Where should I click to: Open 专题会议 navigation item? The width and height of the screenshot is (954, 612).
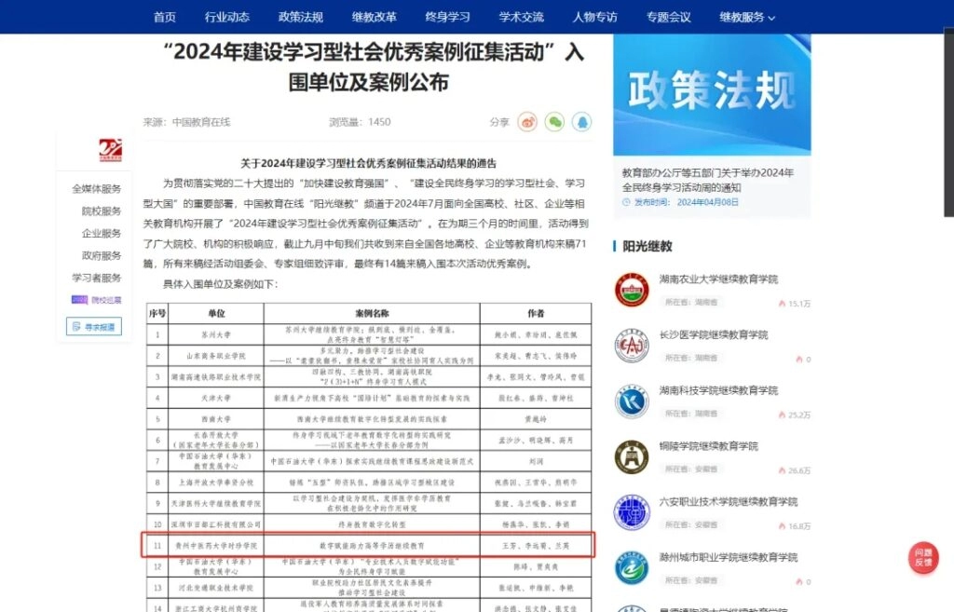669,17
